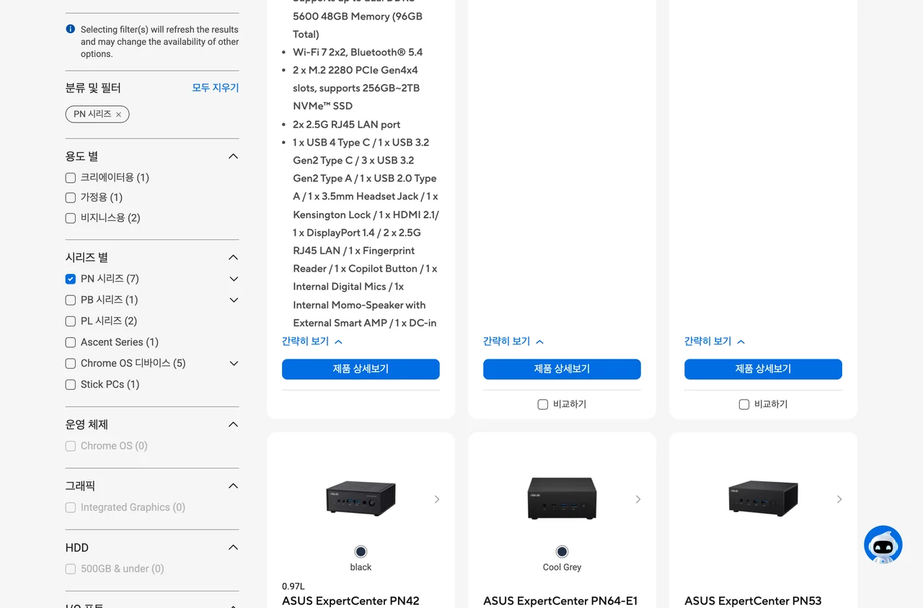Image resolution: width=923 pixels, height=608 pixels.
Task: Collapse the HDD filter section
Action: tap(233, 547)
